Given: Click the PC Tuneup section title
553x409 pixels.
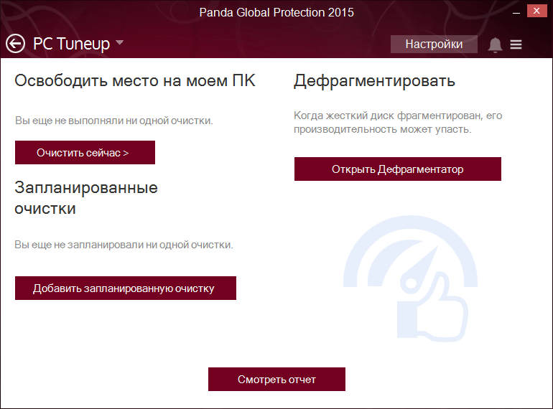Looking at the screenshot, I should tap(71, 44).
